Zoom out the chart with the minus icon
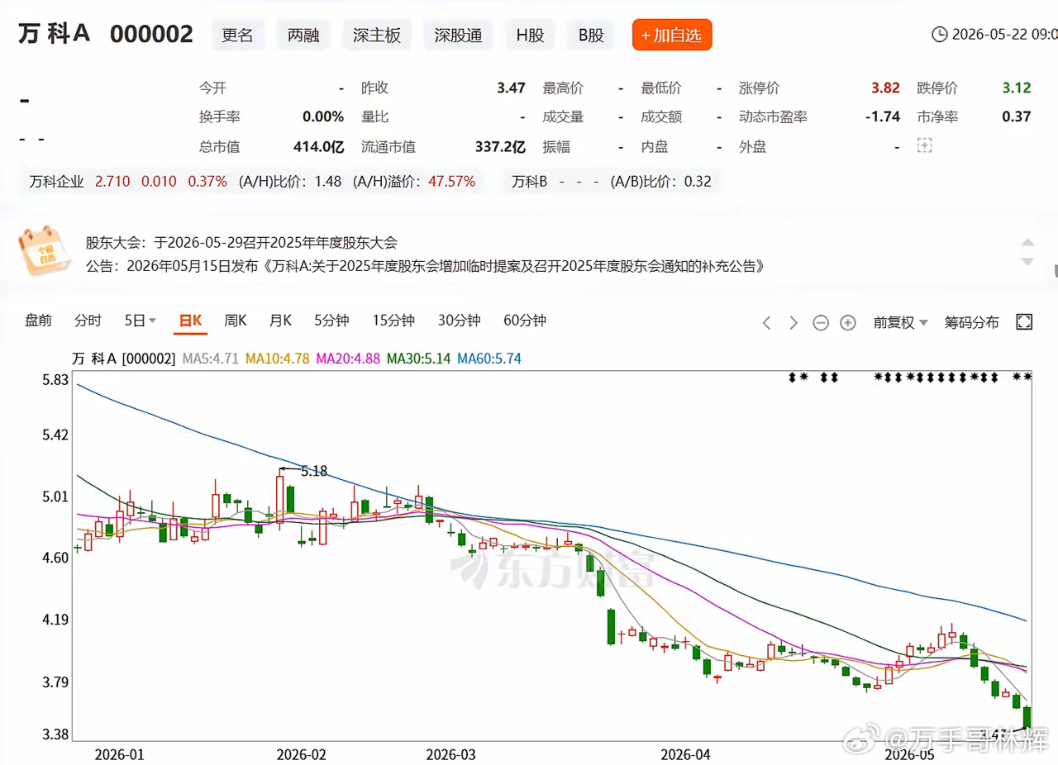 point(821,322)
